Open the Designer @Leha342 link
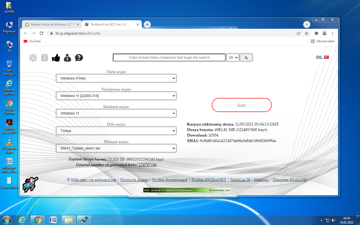Viewport: 360px width, 225px height. 290,180
